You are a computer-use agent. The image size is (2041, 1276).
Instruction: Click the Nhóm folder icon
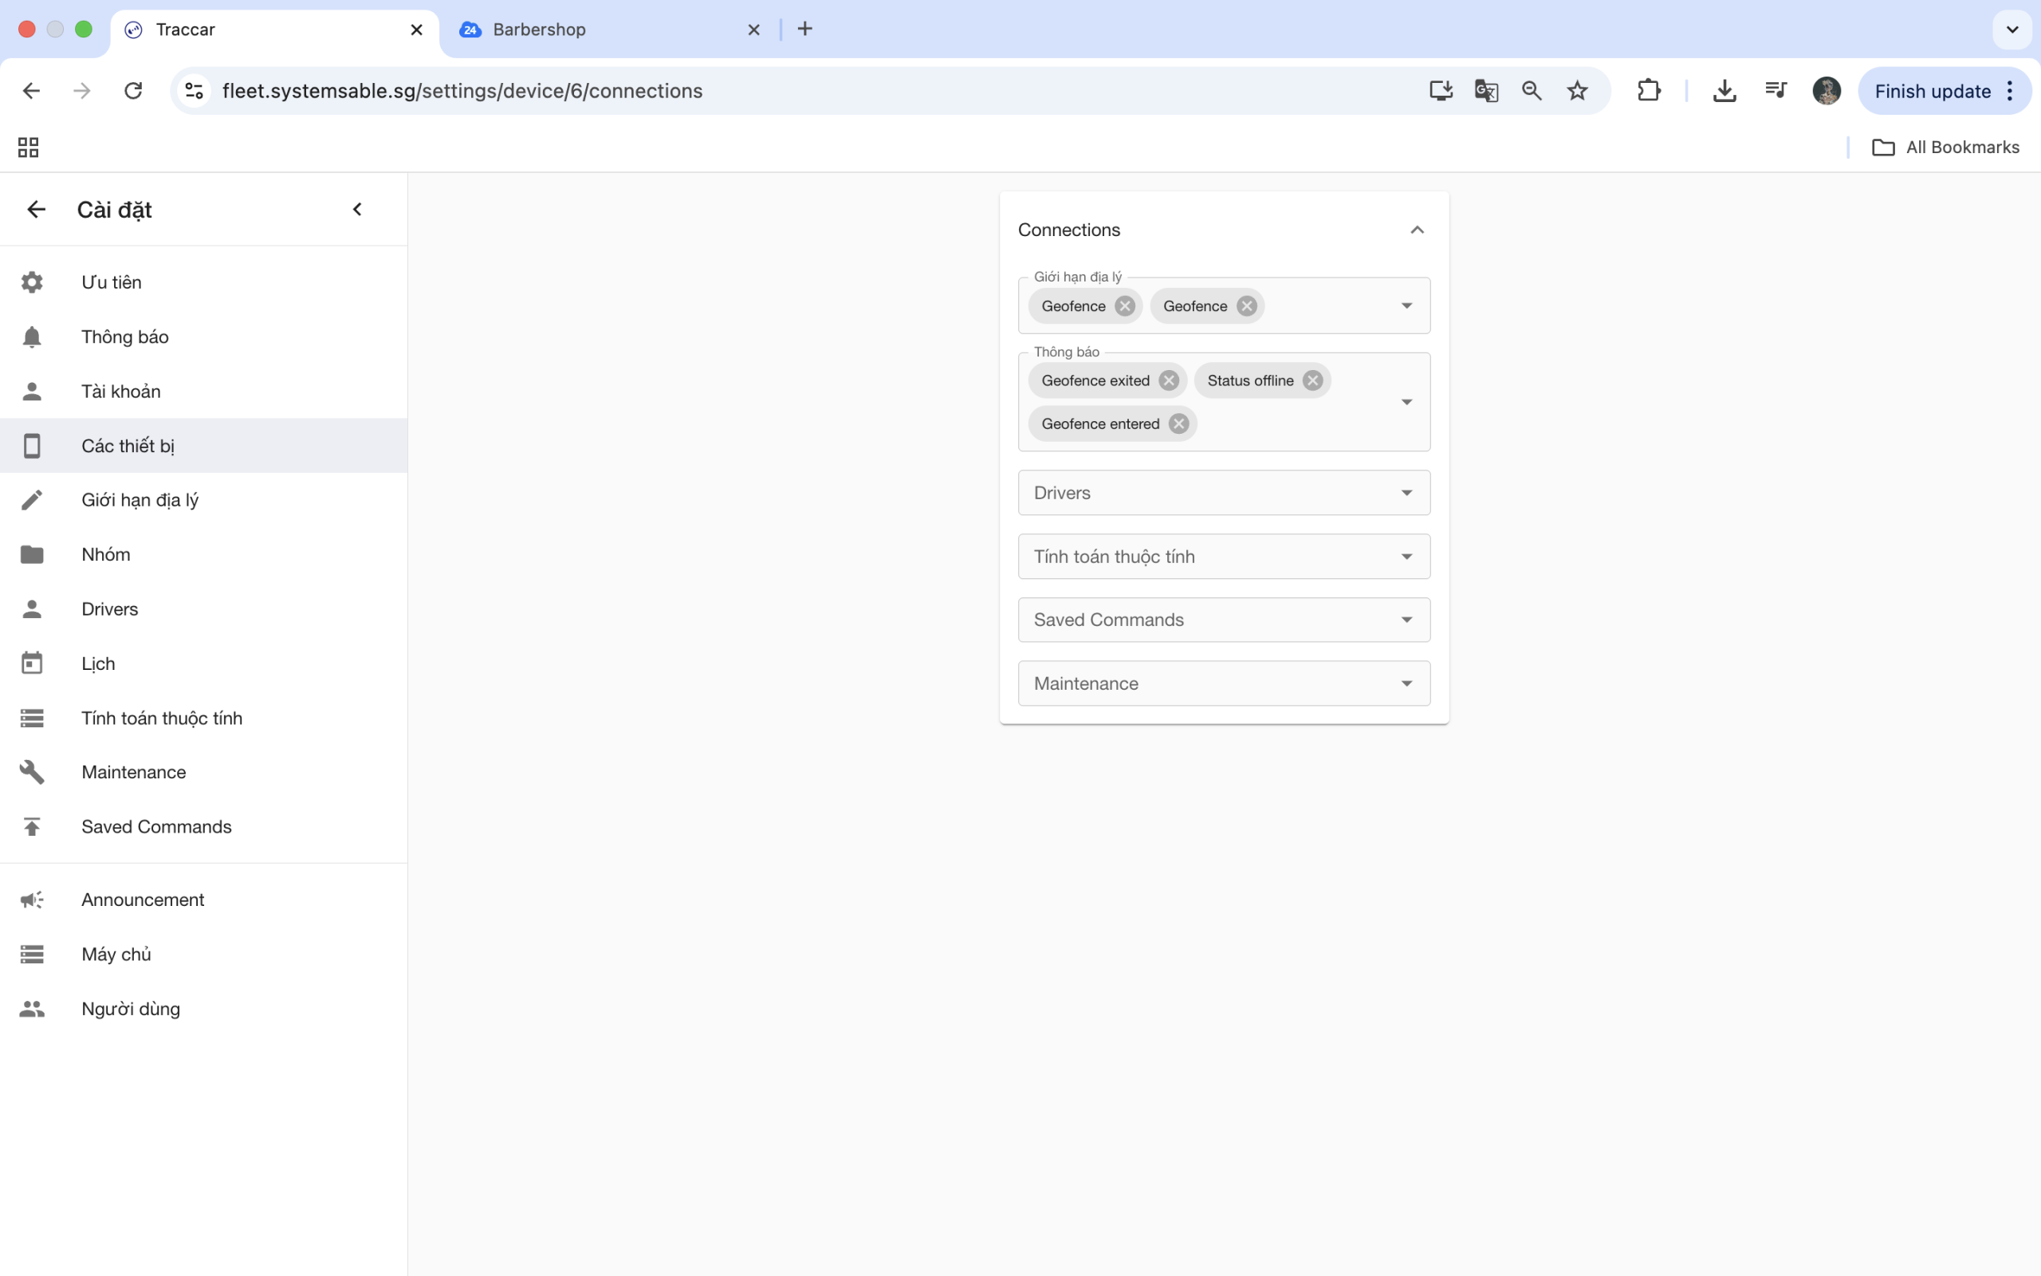tap(32, 554)
